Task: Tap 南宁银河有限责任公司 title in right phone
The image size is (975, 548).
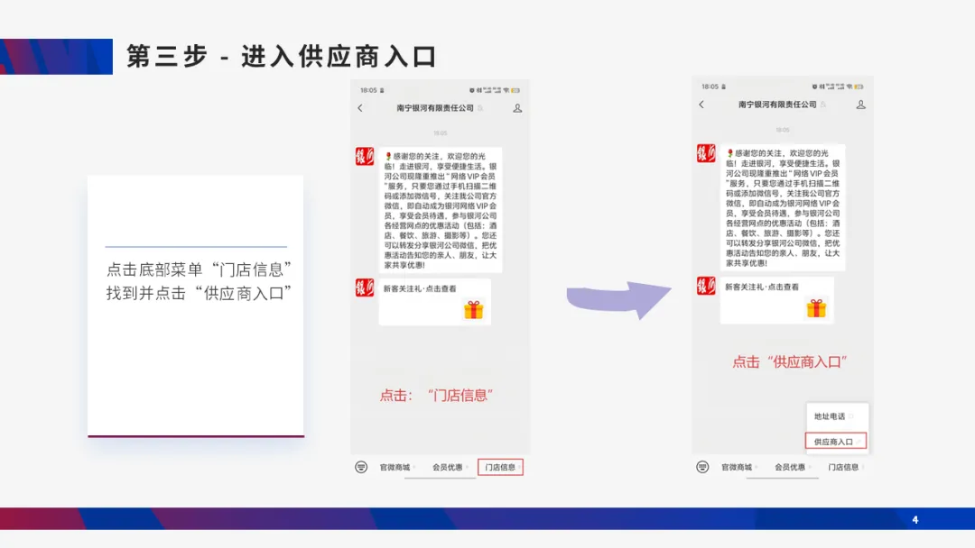Action: click(x=777, y=105)
